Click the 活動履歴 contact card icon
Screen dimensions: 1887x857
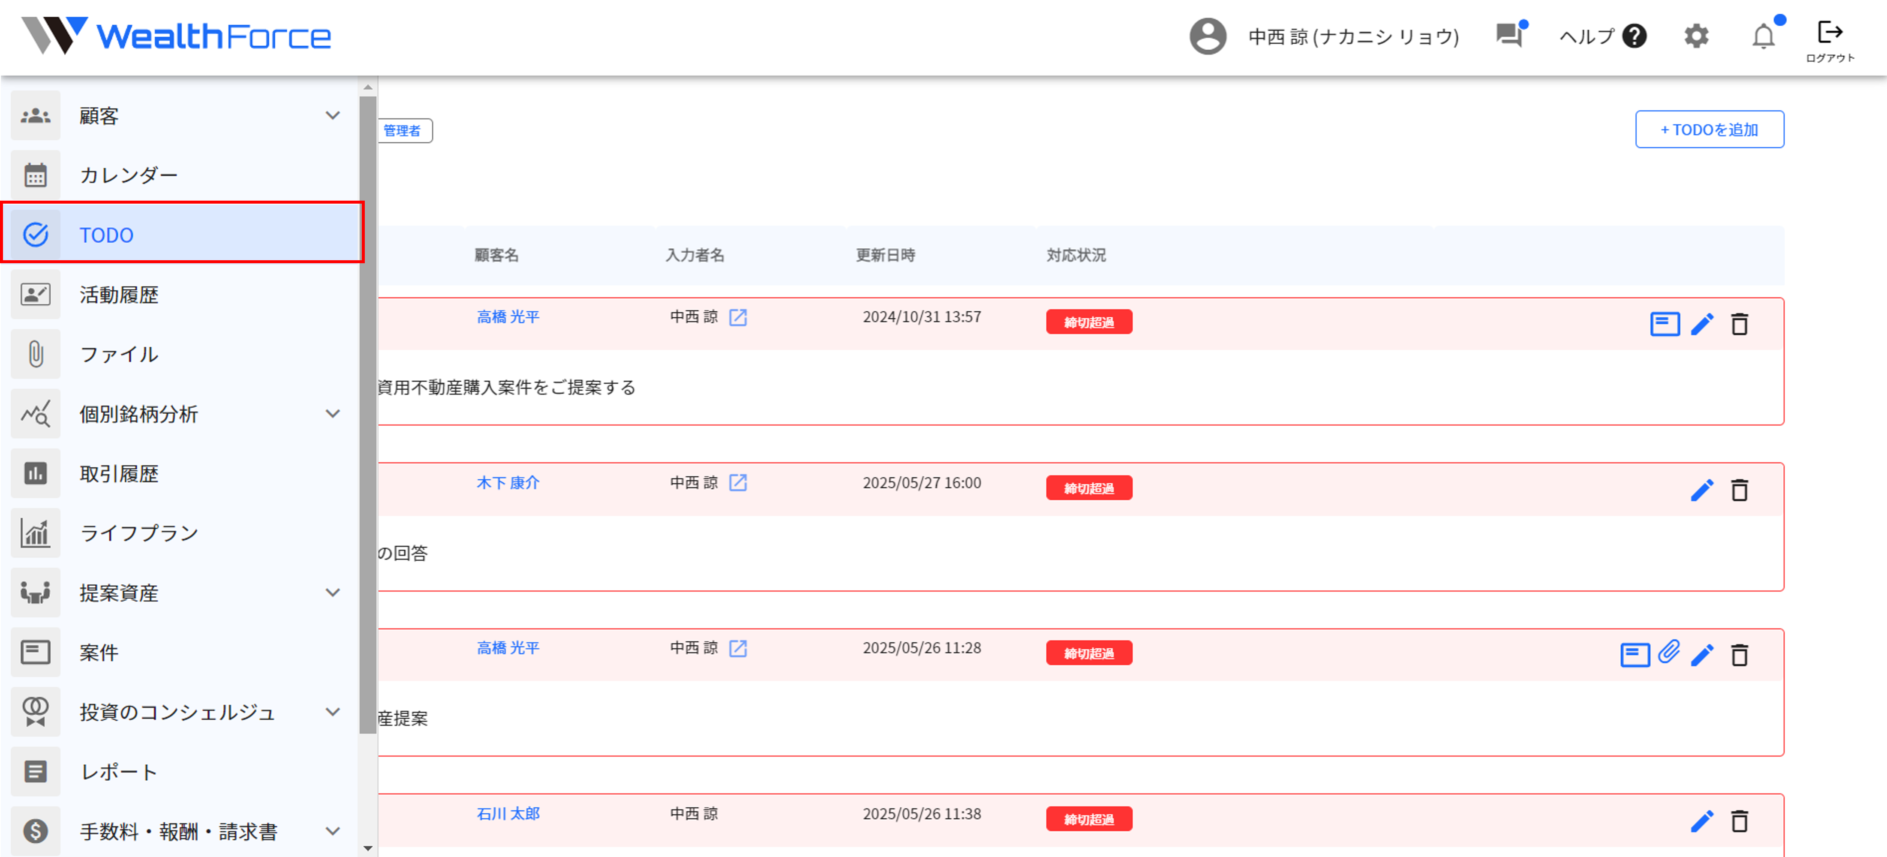pyautogui.click(x=35, y=295)
